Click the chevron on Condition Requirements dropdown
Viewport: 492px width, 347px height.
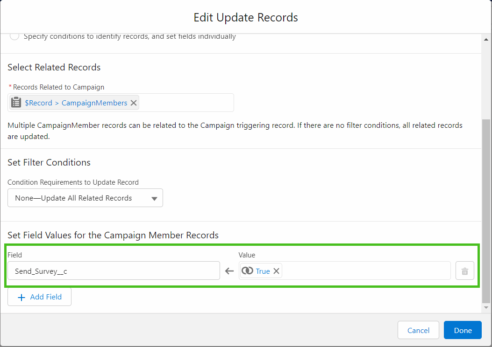click(154, 198)
